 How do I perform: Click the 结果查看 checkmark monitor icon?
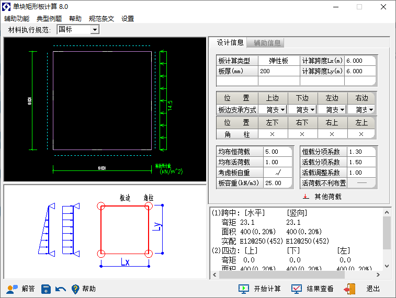pyautogui.click(x=297, y=289)
